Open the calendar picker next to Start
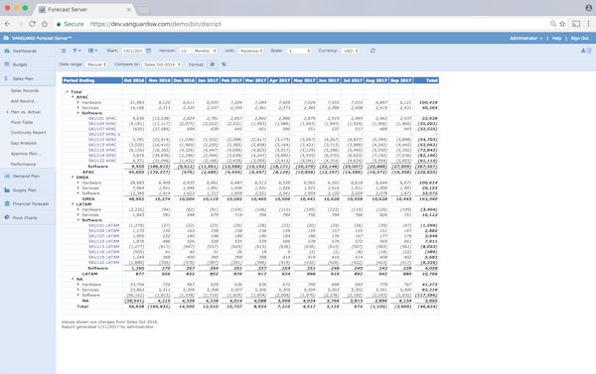This screenshot has width=596, height=374. point(149,51)
